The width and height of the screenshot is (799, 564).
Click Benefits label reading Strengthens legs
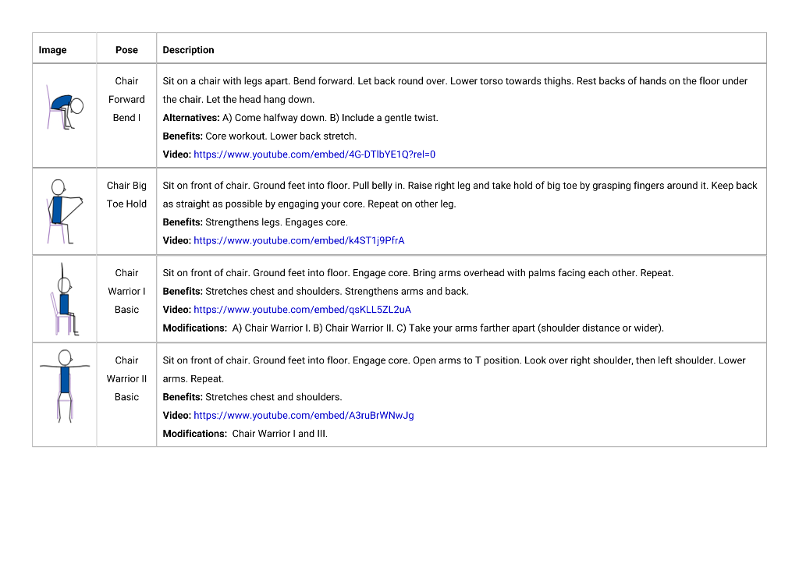[183, 222]
